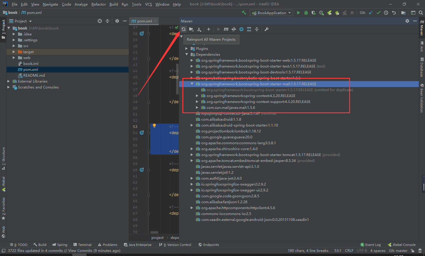The width and height of the screenshot is (425, 256).
Task: Execute a Maven goal with the m icon
Action: tap(226, 29)
